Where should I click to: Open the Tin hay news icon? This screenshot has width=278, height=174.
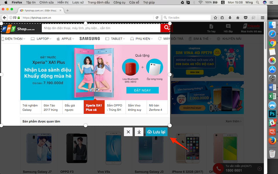pos(211,28)
